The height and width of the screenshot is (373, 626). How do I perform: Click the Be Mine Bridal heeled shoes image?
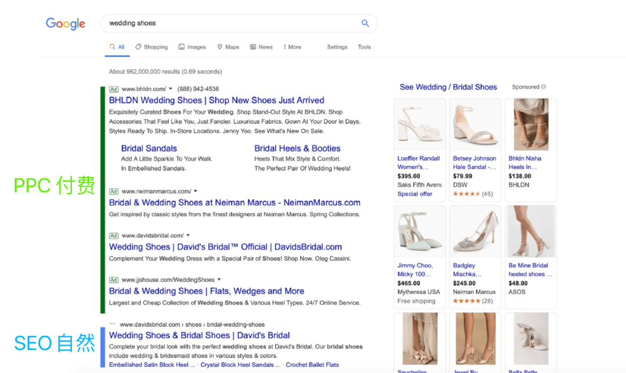530,231
